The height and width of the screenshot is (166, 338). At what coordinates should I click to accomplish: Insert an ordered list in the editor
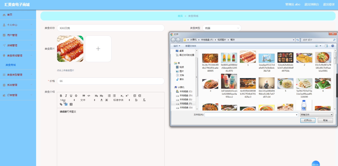(x=109, y=96)
